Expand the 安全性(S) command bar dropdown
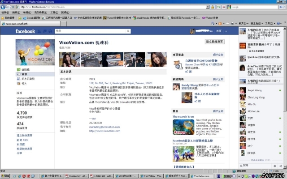This screenshot has width=287, height=179. coord(257,24)
